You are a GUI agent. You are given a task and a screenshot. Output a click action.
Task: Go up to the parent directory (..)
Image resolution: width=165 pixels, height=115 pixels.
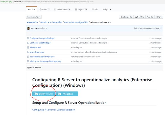[31, 34]
